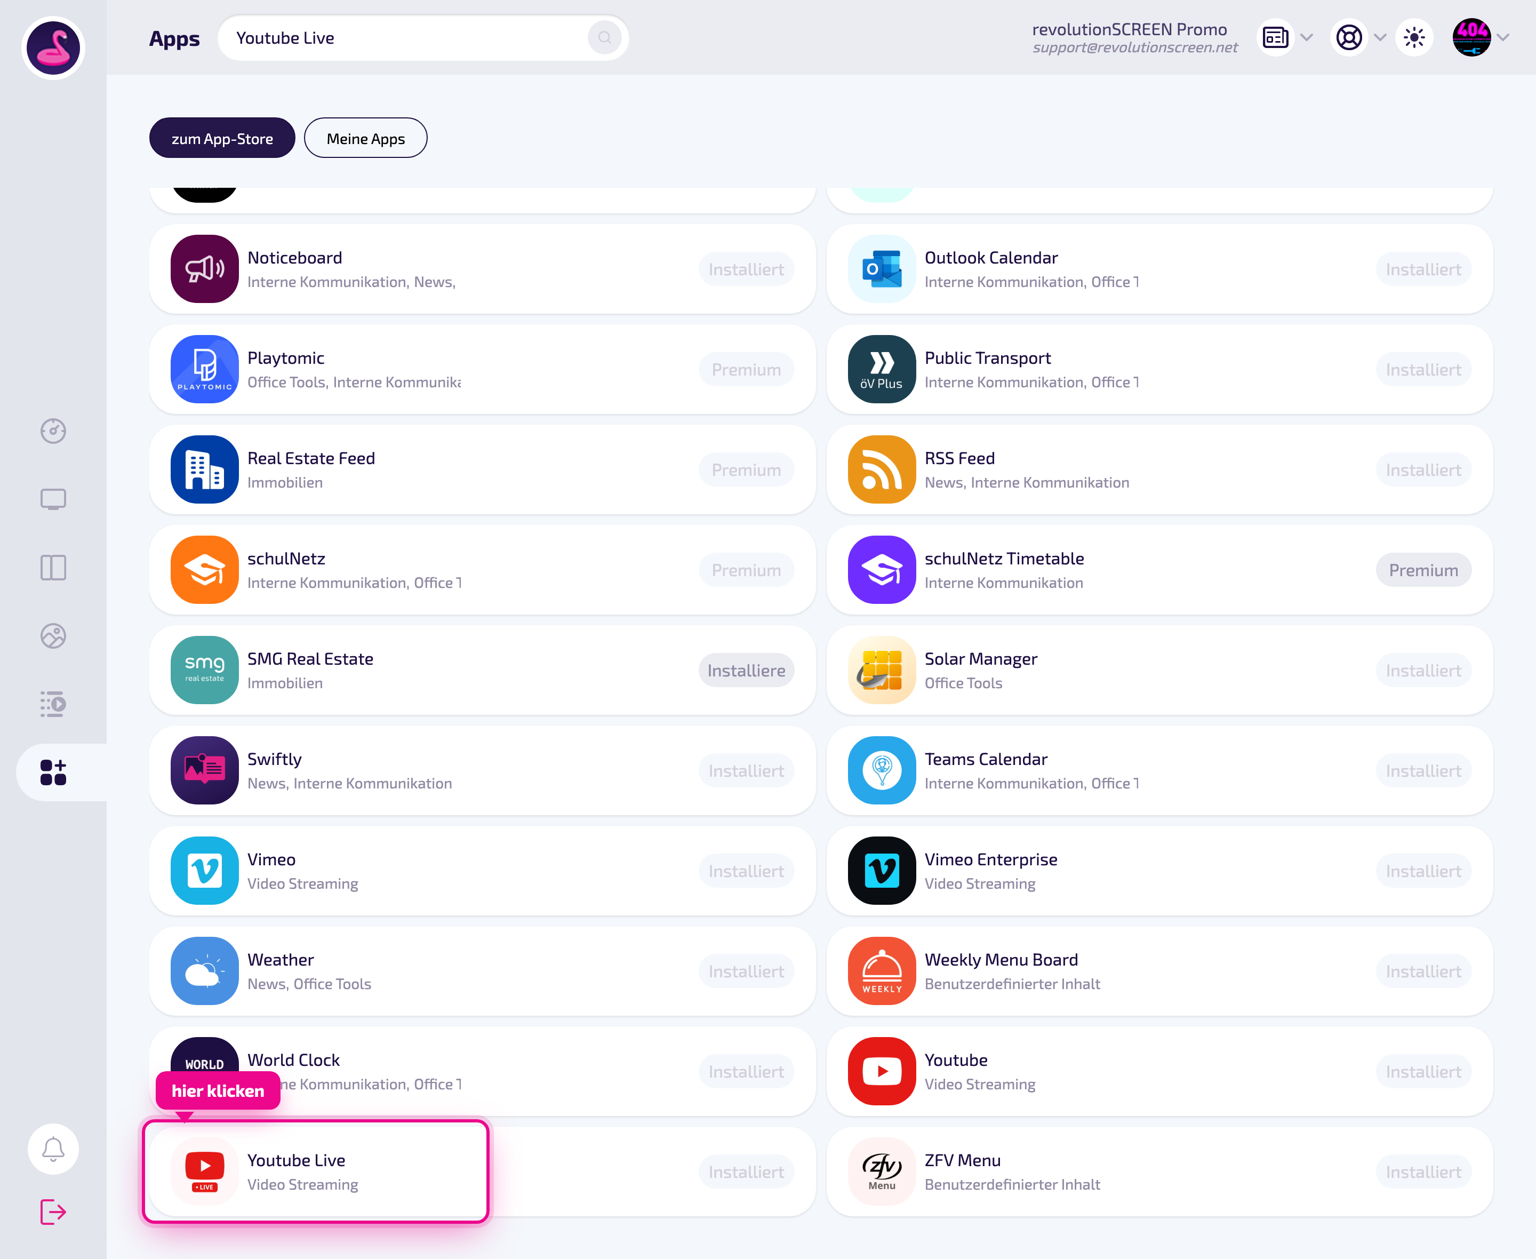Screen dimensions: 1536x1259
Task: Click the logout icon in sidebar
Action: point(53,1212)
